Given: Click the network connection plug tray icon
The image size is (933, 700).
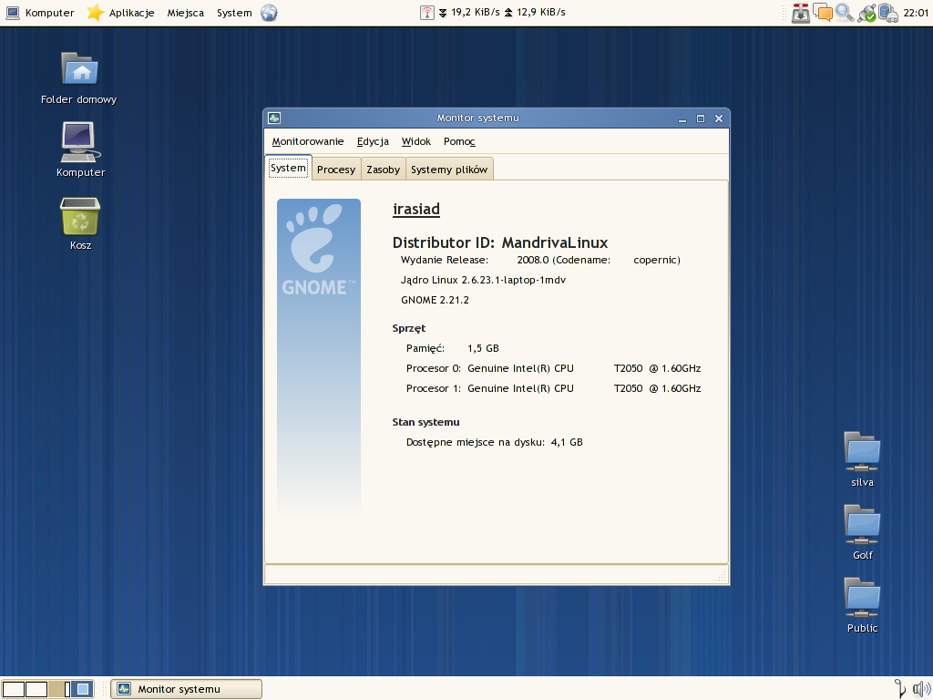Looking at the screenshot, I should click(x=866, y=13).
